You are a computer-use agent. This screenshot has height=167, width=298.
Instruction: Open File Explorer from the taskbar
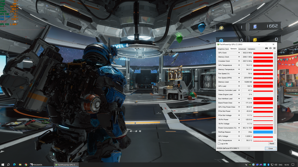click(20, 165)
